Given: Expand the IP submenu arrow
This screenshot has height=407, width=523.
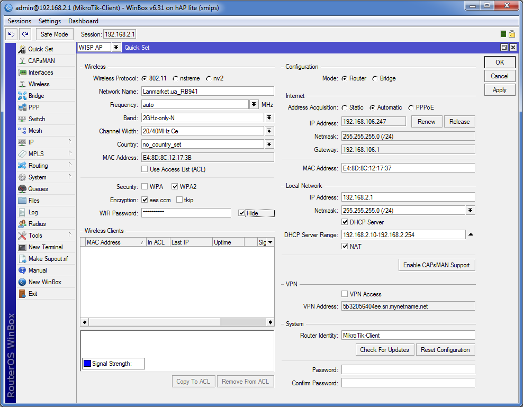Looking at the screenshot, I should pyautogui.click(x=70, y=142).
